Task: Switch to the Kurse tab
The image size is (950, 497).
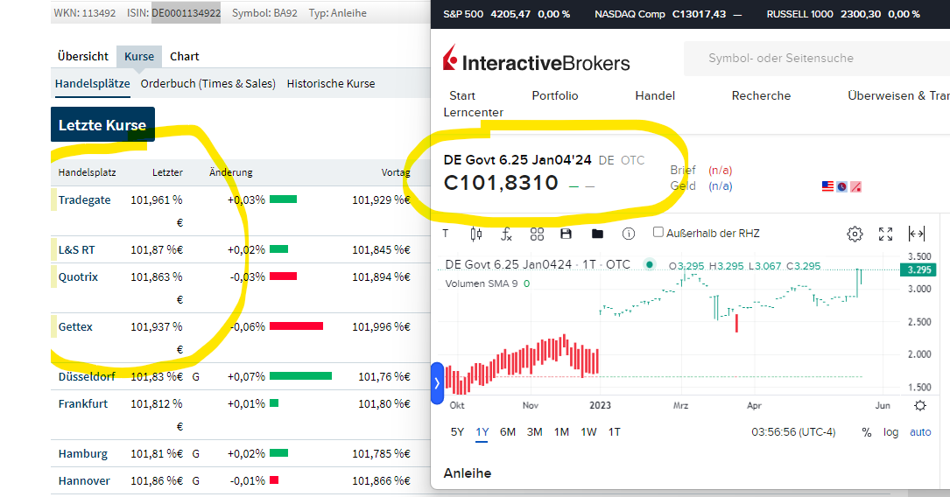Action: [139, 56]
